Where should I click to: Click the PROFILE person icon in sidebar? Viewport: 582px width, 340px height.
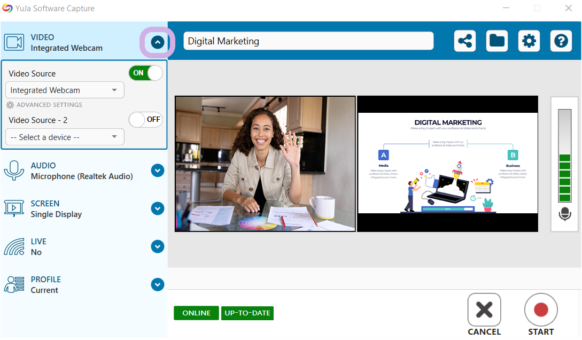14,285
